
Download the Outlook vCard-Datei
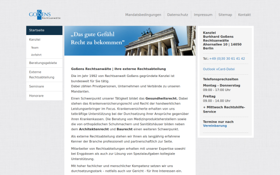click(219, 69)
